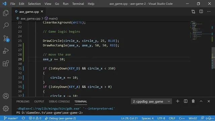Open the terminal selector dropdown cppdbg: axe_game
The width and height of the screenshot is (215, 121).
coord(152,102)
